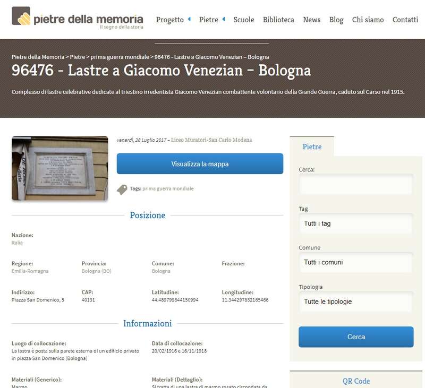The height and width of the screenshot is (388, 425).
Task: Go to the Biblioteca page
Action: (278, 20)
